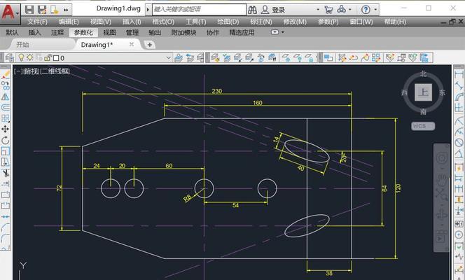Click the Make Object's Layer Current icon
This screenshot has width=465, height=280.
(x=179, y=57)
